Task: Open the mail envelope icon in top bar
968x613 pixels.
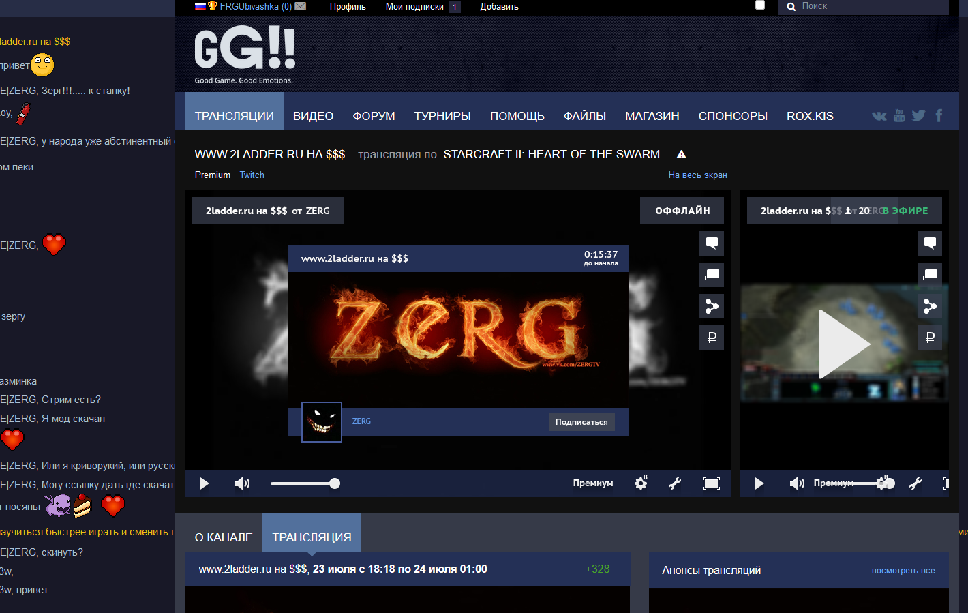Action: pyautogui.click(x=300, y=6)
